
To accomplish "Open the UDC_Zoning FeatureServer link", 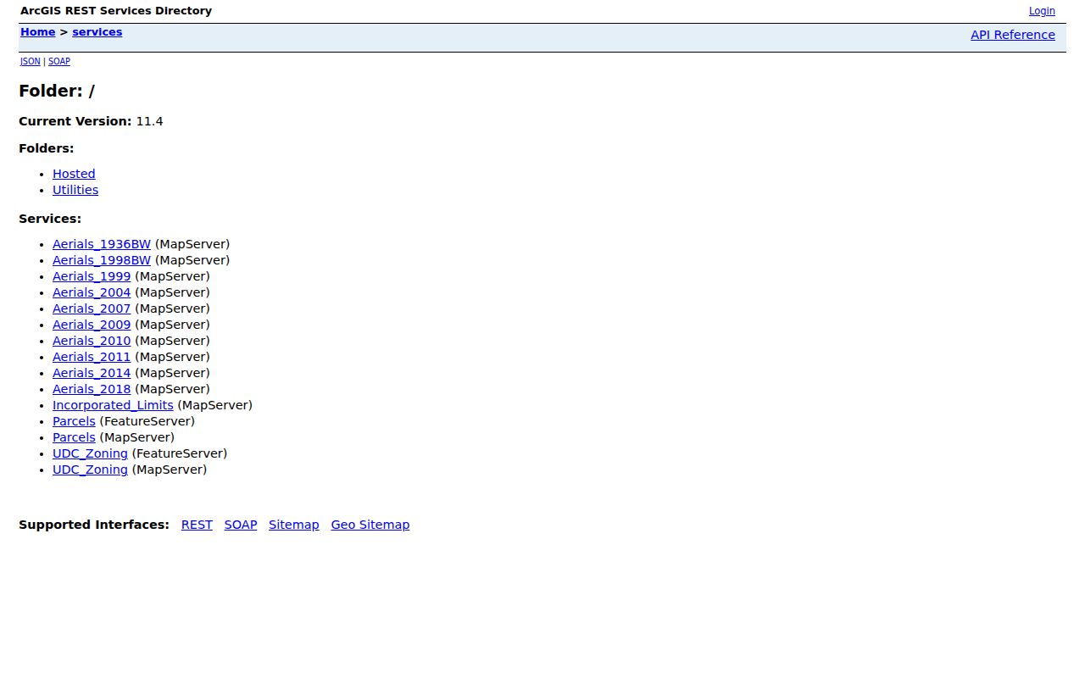I will [x=90, y=453].
